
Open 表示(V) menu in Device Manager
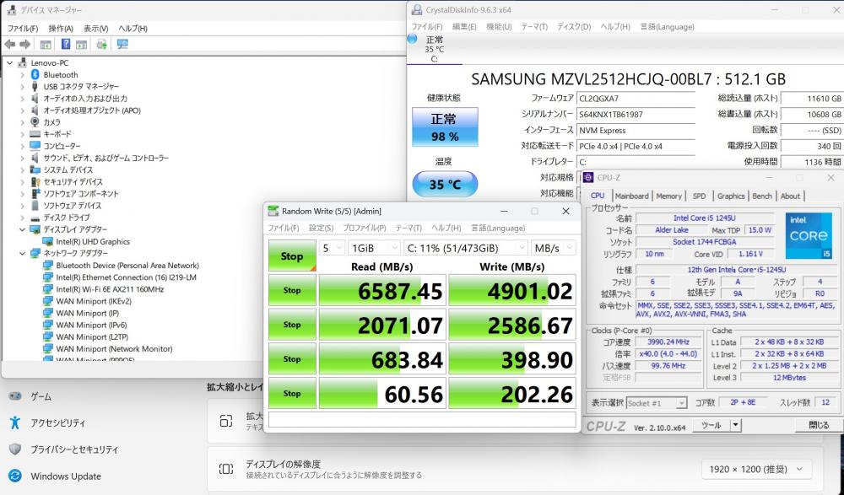pos(96,28)
